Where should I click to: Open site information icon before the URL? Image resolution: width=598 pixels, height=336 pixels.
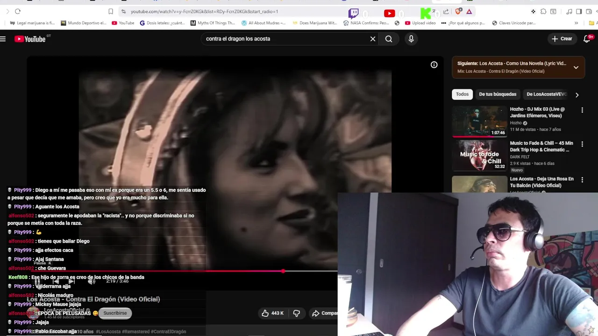pos(123,11)
